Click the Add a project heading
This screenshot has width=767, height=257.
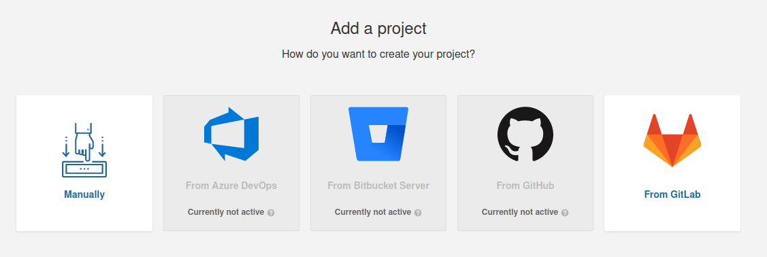pos(378,29)
